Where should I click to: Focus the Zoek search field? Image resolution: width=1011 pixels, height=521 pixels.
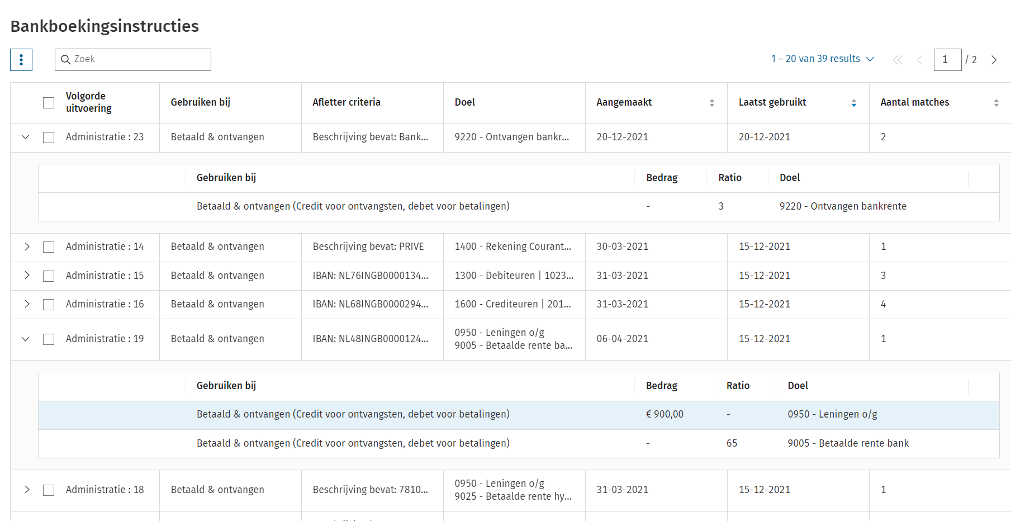tap(140, 60)
